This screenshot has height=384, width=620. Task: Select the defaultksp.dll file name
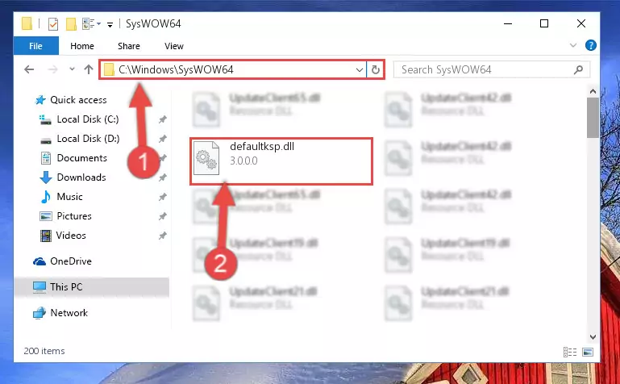(x=262, y=147)
